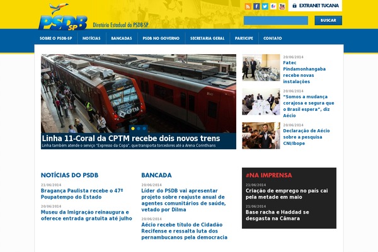Open Bragança Paulista recebe Poupatempo article
Viewport: 378px width, 252px height.
click(82, 194)
